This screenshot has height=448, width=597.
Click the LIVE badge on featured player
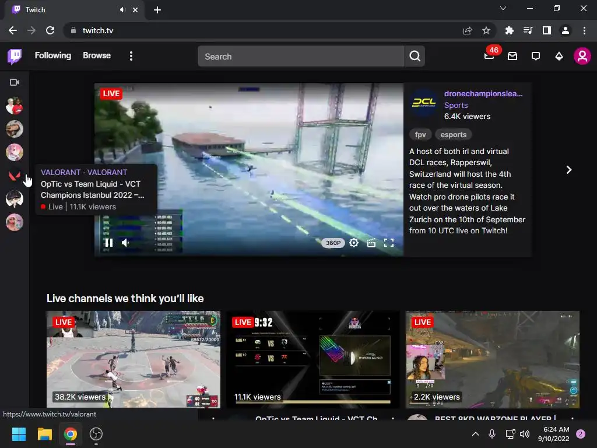111,94
